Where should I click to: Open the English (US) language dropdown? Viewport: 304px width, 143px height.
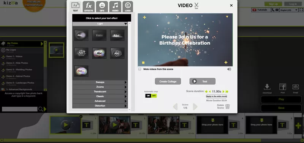point(289,10)
